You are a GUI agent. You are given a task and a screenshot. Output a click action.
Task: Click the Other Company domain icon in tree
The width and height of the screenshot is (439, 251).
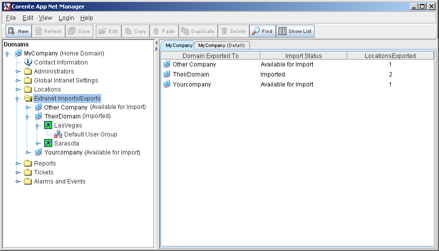click(38, 107)
